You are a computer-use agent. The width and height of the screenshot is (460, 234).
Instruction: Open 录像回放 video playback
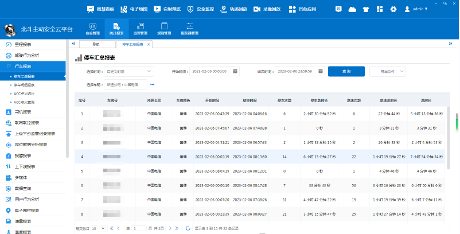tap(267, 9)
